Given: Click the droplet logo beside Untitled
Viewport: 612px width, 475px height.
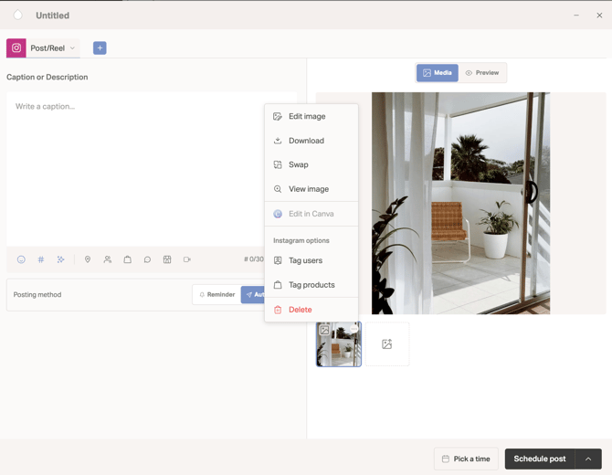Looking at the screenshot, I should pyautogui.click(x=18, y=16).
